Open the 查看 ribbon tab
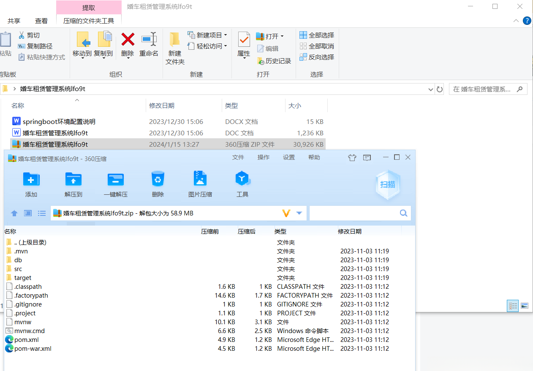Viewport: 533px width, 371px height. pos(41,21)
